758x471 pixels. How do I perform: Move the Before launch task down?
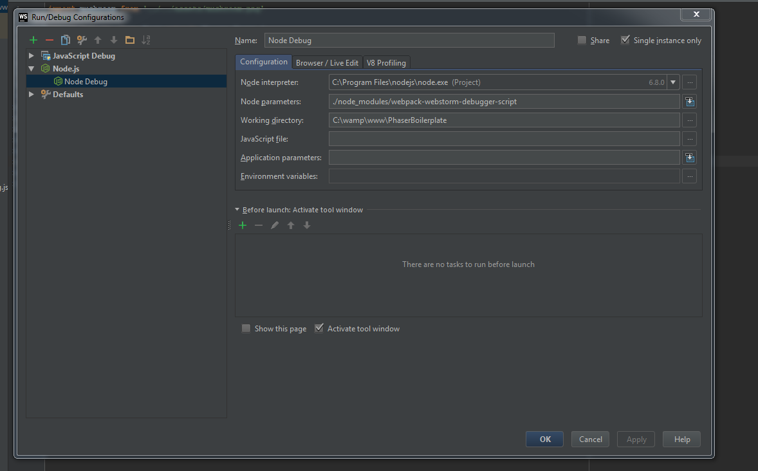(x=306, y=225)
